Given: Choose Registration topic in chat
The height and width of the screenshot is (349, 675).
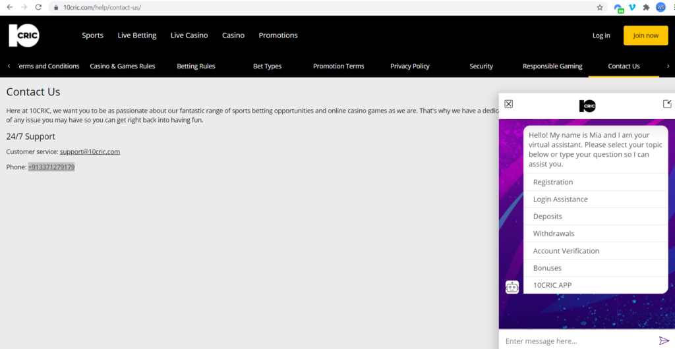Looking at the screenshot, I should 596,182.
